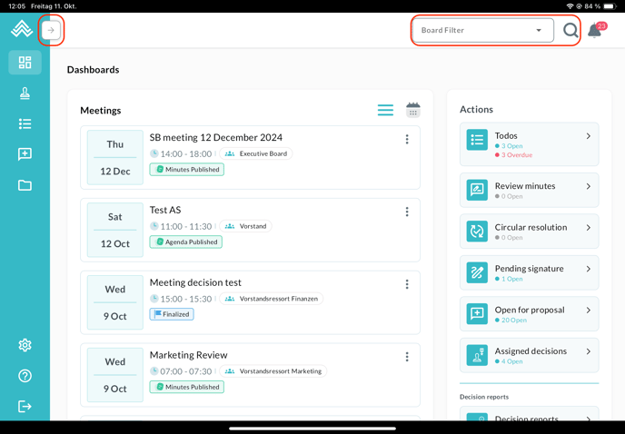Click the logout icon in sidebar
625x434 pixels.
click(x=25, y=406)
